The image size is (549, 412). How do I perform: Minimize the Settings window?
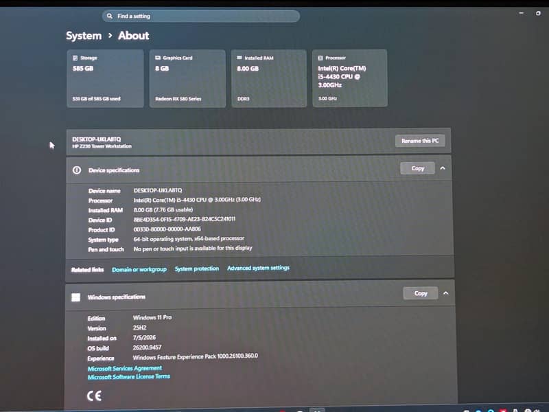[x=522, y=13]
